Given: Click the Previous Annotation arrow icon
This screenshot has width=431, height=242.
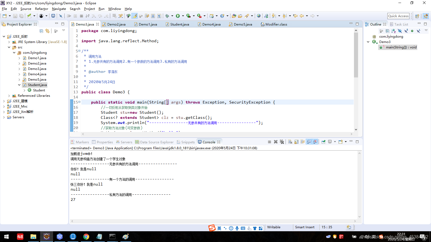Looking at the screenshot, I should coord(284,16).
